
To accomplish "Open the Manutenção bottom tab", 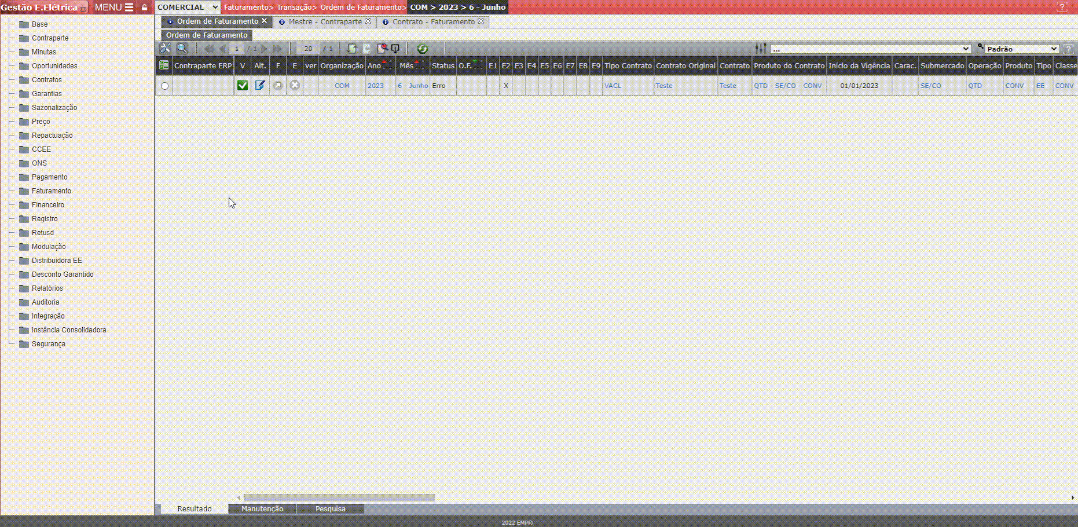I will pyautogui.click(x=262, y=509).
